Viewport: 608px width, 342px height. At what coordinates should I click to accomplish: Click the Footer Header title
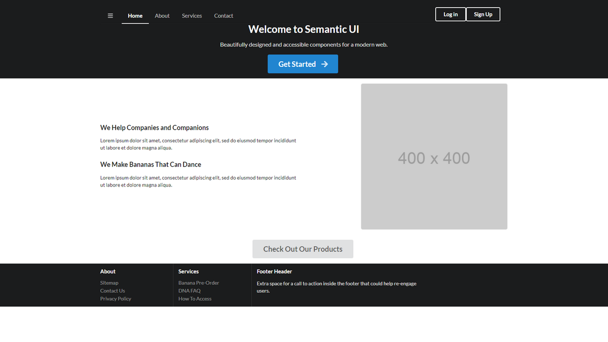275,272
